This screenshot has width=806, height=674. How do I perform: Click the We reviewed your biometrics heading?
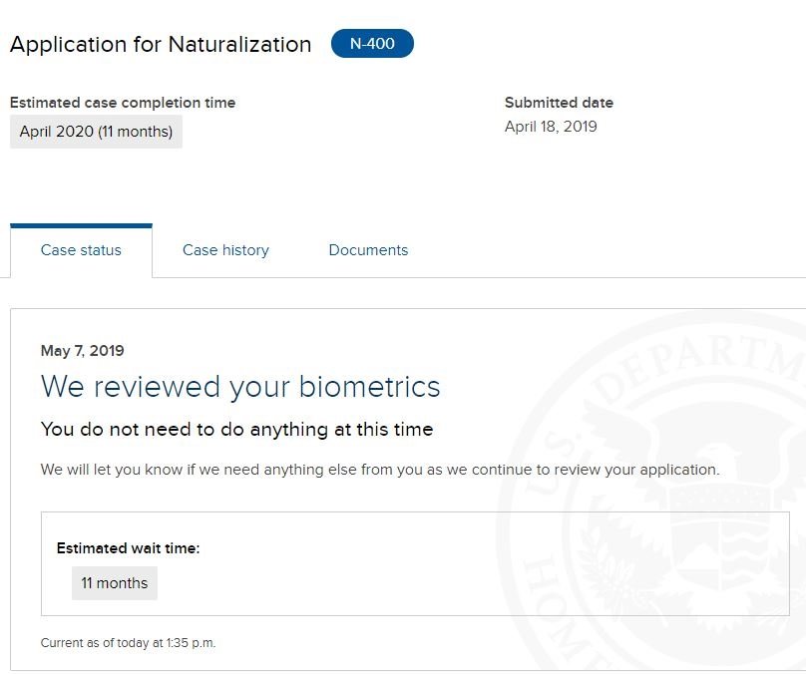point(240,387)
